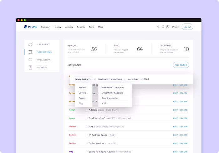Screen dimensions: 219x153
Task: Click the Review count 56
Action: click(x=94, y=49)
